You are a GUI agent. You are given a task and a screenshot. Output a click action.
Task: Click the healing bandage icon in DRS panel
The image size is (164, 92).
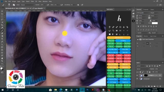point(113,27)
